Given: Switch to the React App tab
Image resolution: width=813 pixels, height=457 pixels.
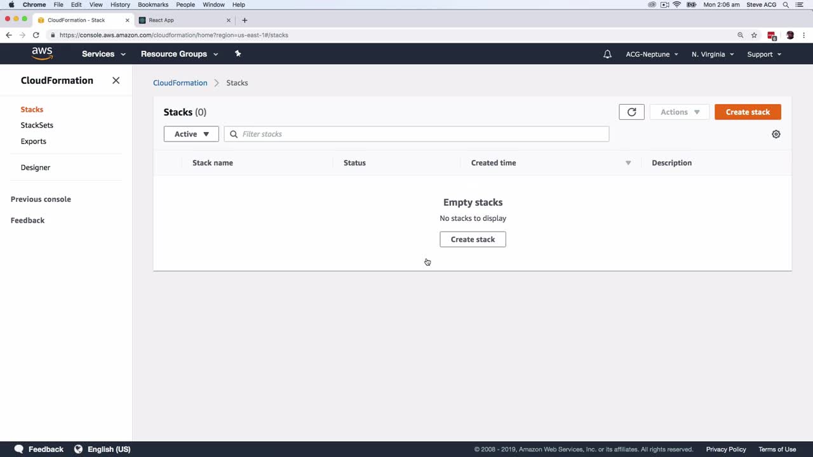Looking at the screenshot, I should pos(184,20).
